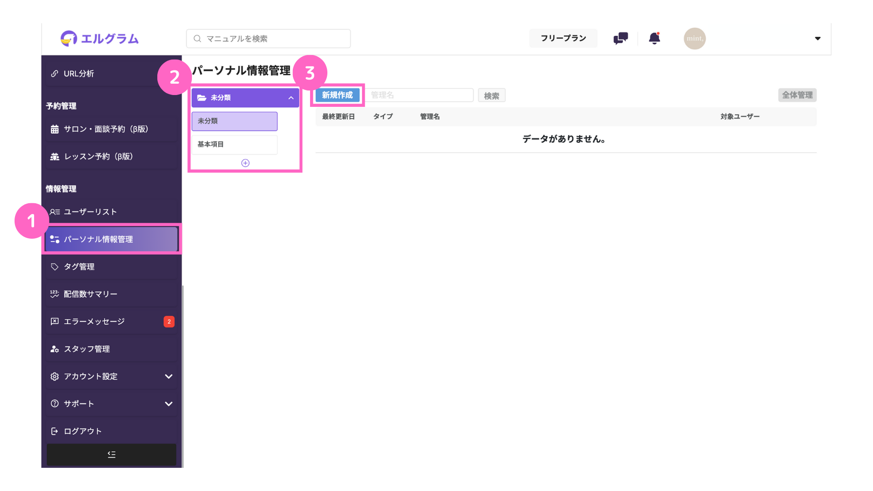Click the magnifier icon in manual search
The image size is (873, 491).
coord(197,39)
